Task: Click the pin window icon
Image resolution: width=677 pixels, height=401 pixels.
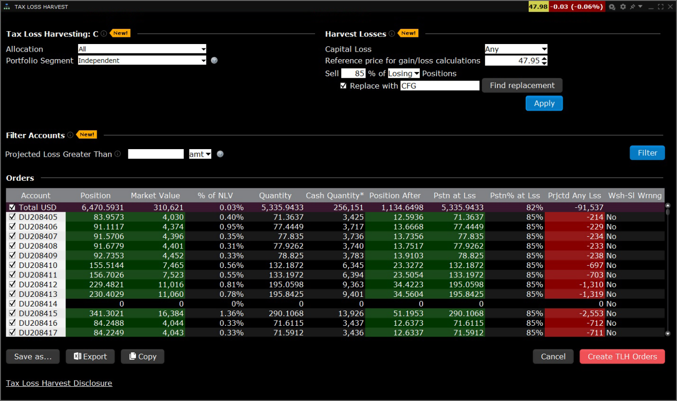Action: pos(633,7)
